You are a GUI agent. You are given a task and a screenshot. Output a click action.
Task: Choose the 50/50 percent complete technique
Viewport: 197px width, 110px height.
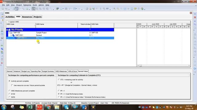click(9, 97)
